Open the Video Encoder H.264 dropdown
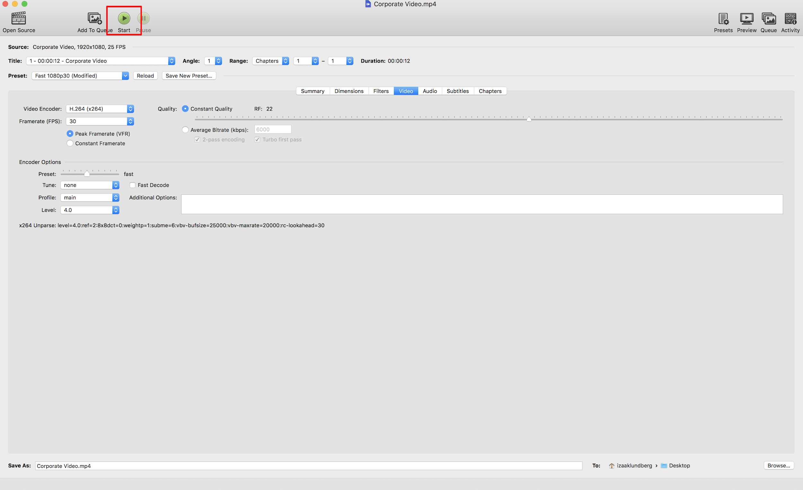Viewport: 803px width, 490px height. coord(100,109)
